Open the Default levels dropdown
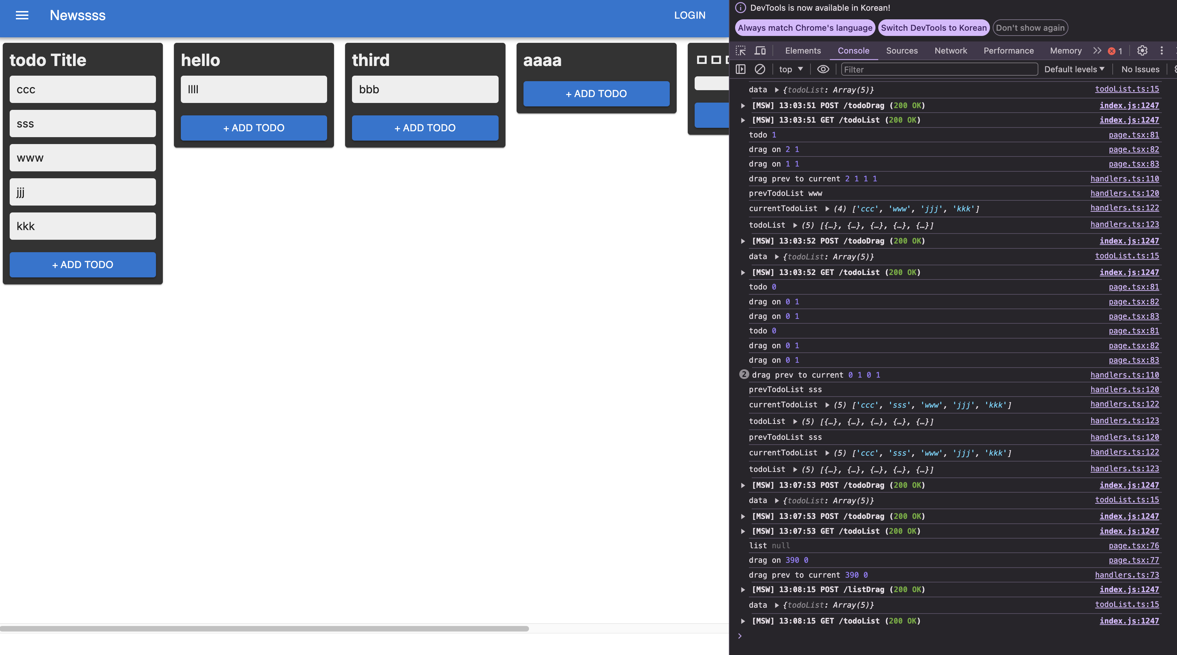This screenshot has width=1177, height=655. [1074, 69]
